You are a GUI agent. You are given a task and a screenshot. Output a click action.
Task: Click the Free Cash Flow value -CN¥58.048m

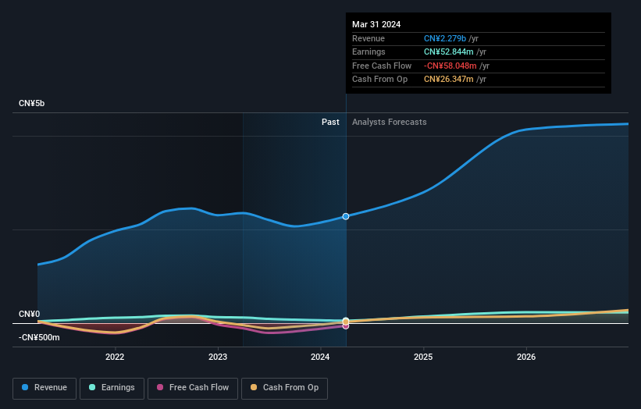pos(450,66)
